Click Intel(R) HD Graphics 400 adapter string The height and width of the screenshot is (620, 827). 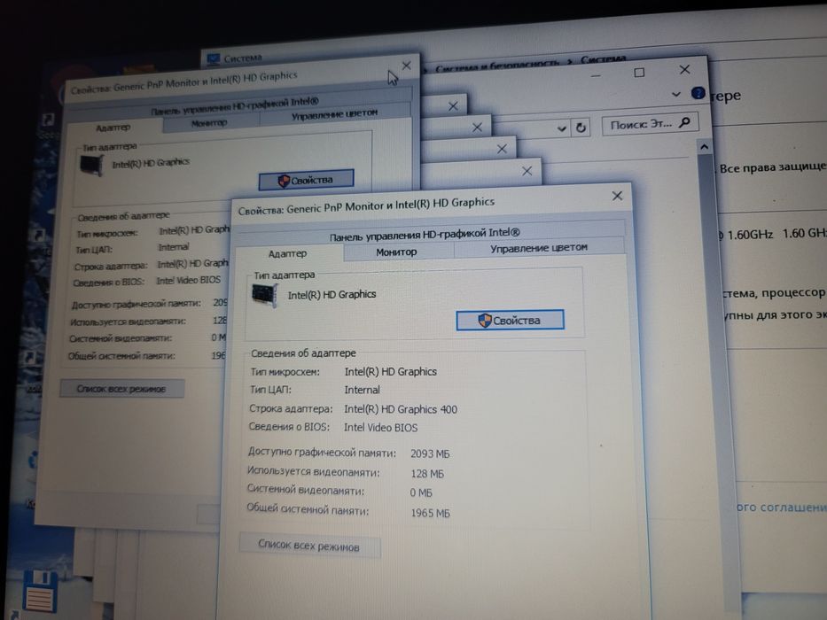tap(401, 409)
